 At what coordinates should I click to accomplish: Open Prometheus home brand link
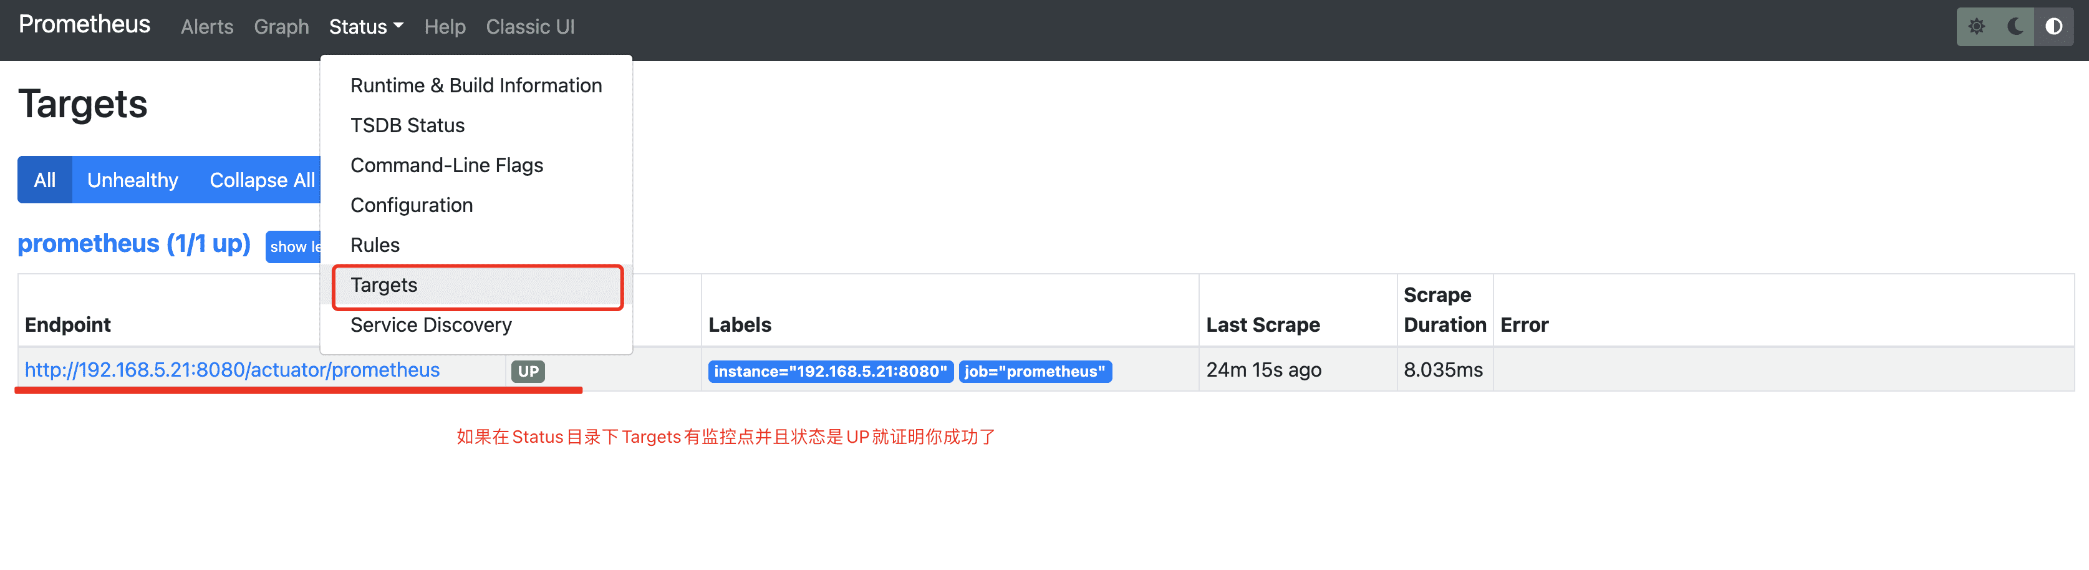pos(84,25)
